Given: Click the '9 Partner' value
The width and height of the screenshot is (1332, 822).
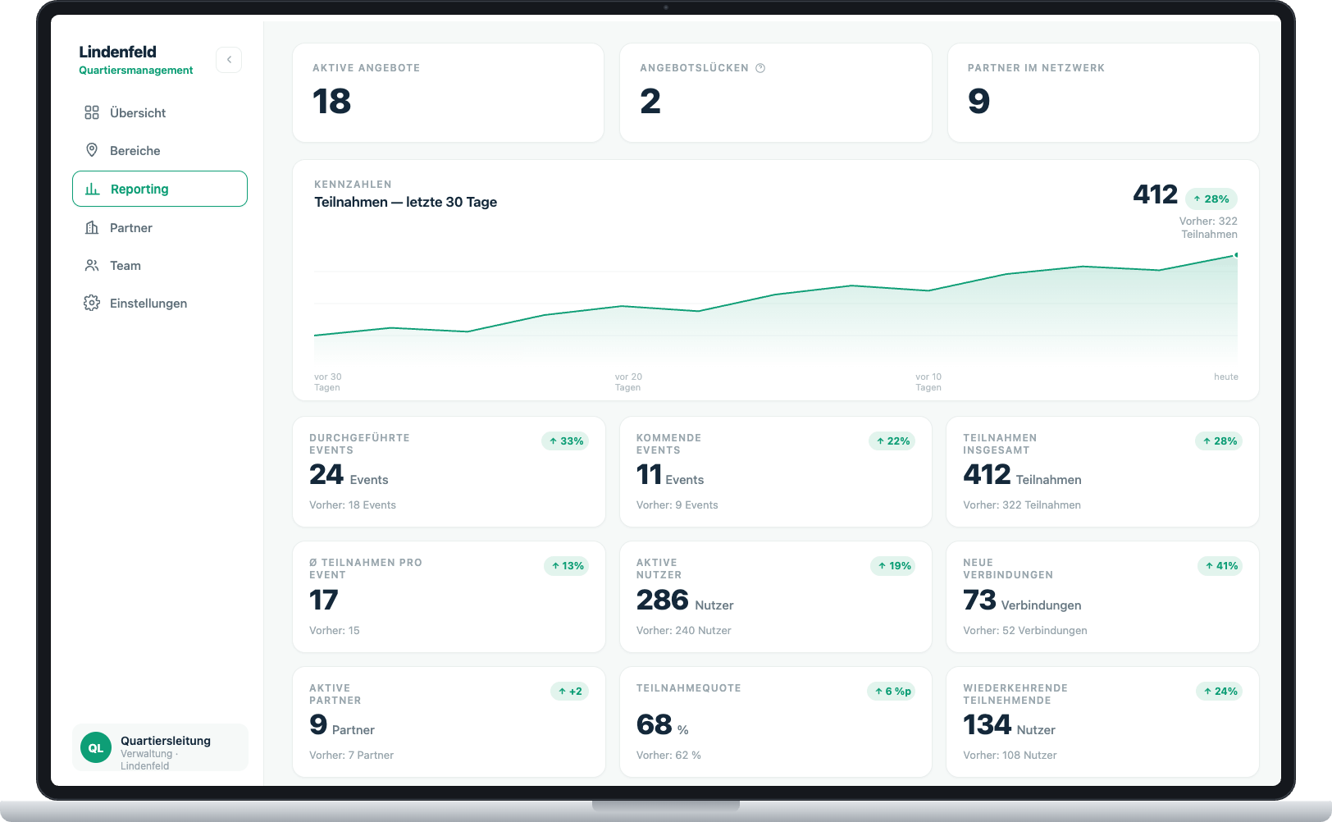Looking at the screenshot, I should point(342,725).
